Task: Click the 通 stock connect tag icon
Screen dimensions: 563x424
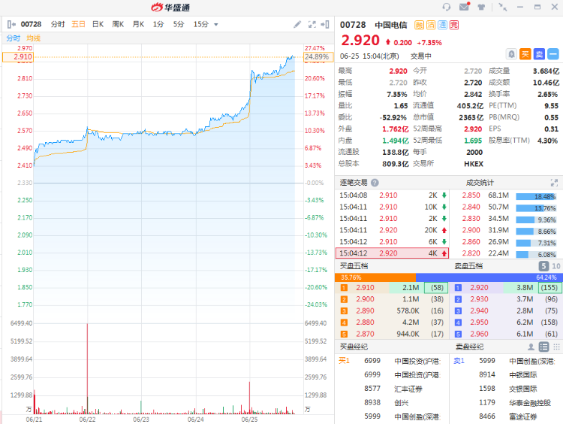Action: 442,25
